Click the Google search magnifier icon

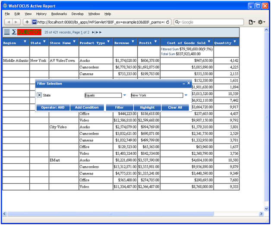click(x=177, y=22)
